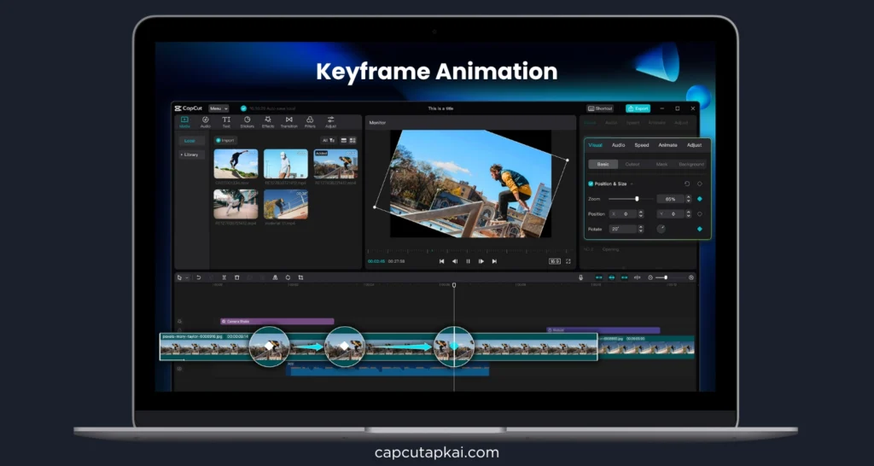Screen dimensions: 874x466
Task: Uncheck the Position & Size checkbox
Action: (x=591, y=183)
